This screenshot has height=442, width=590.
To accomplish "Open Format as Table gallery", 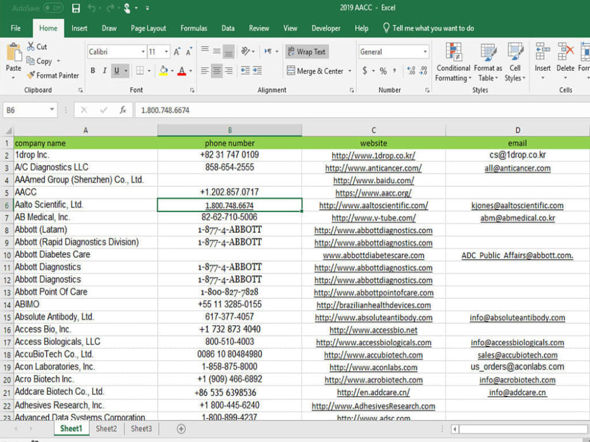I will (488, 62).
